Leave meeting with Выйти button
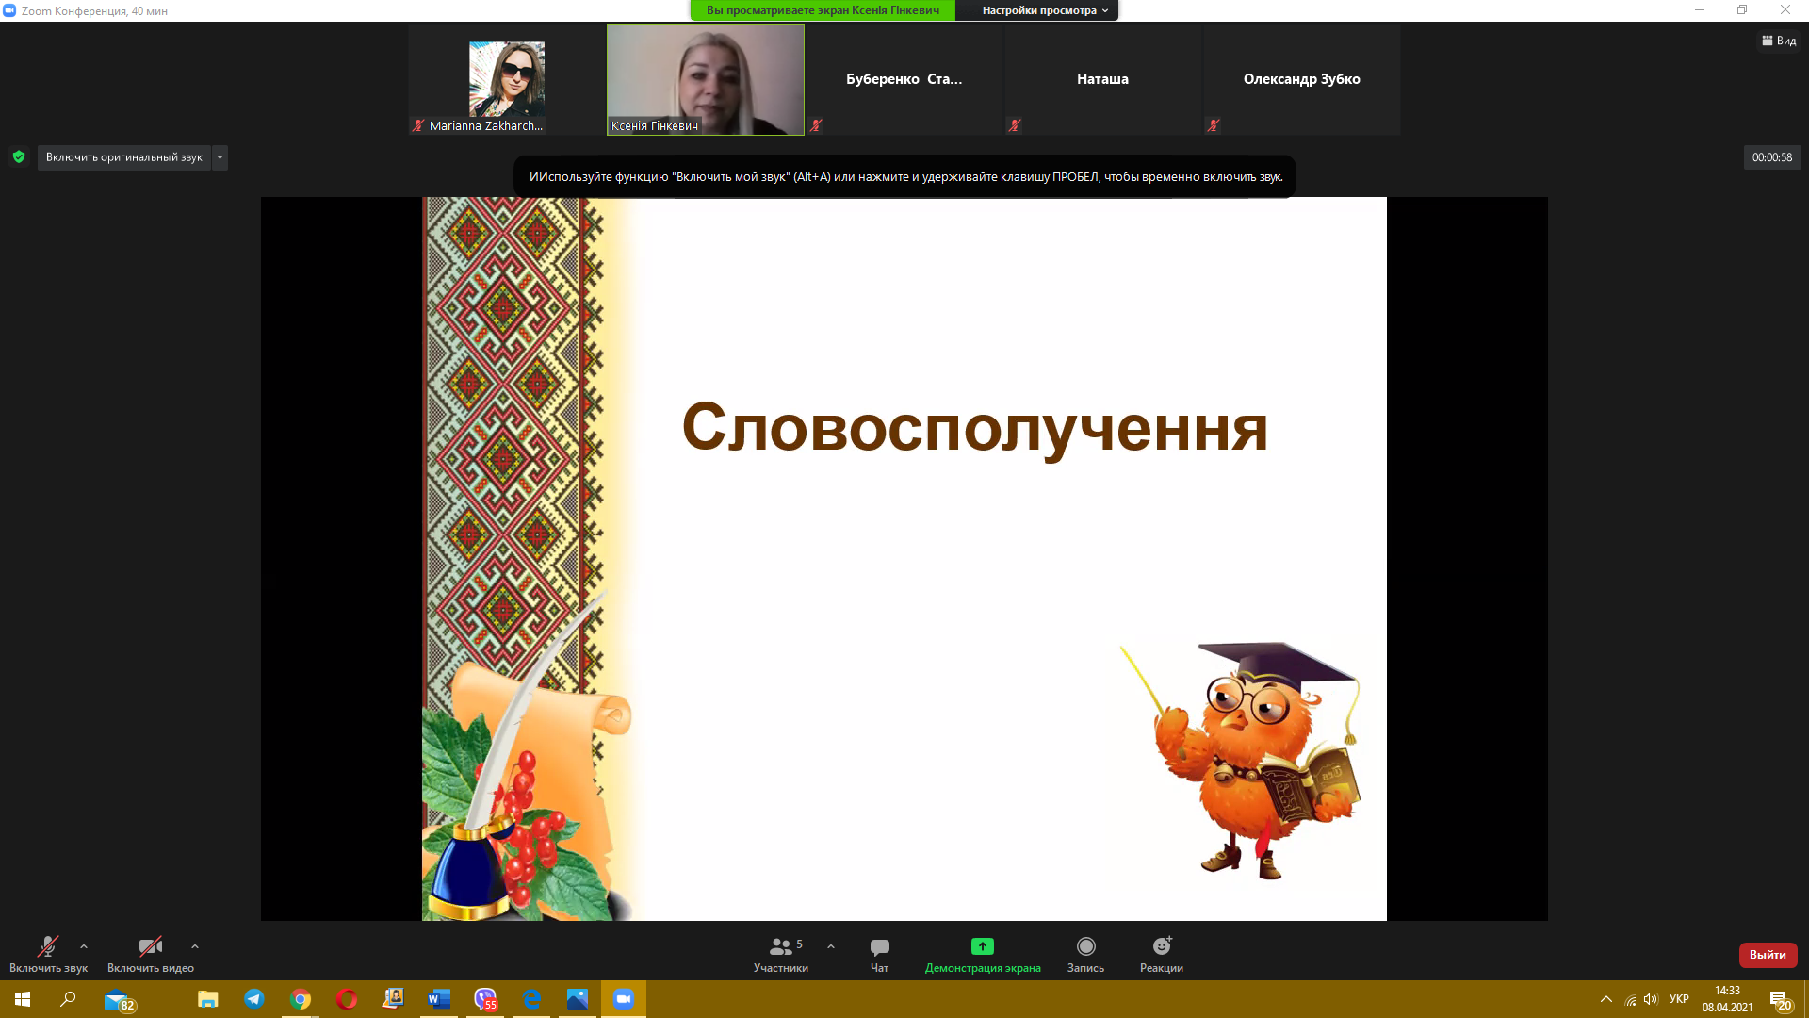The width and height of the screenshot is (1809, 1018). click(1768, 955)
